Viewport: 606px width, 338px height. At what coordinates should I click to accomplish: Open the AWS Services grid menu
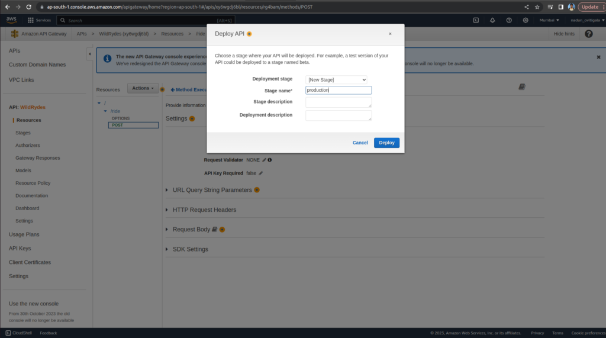[39, 20]
